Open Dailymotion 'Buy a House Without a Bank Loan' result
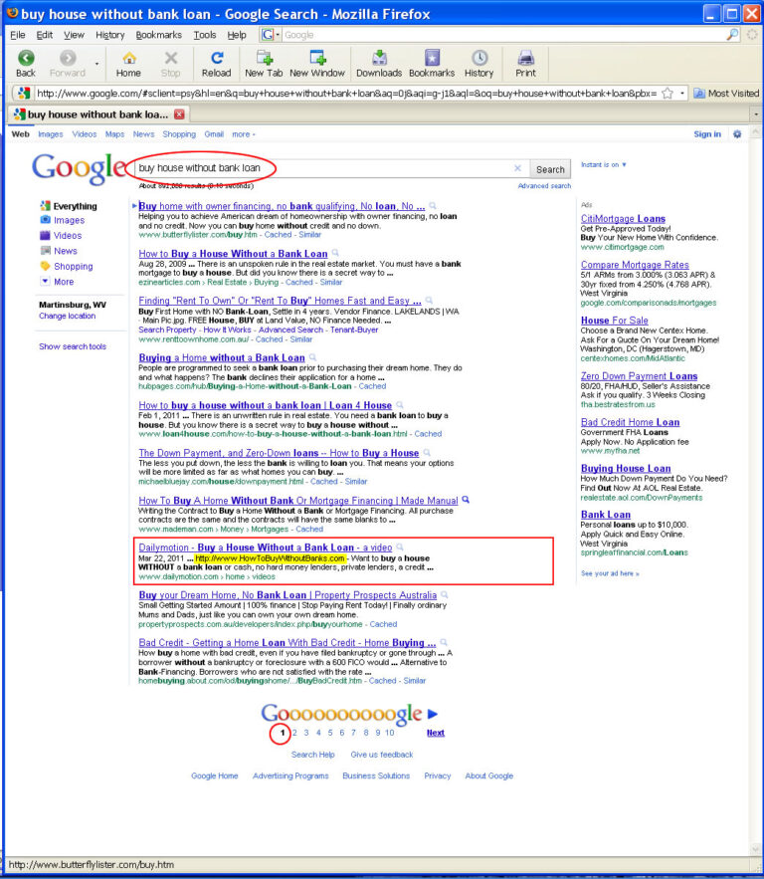This screenshot has width=764, height=879. coord(265,548)
